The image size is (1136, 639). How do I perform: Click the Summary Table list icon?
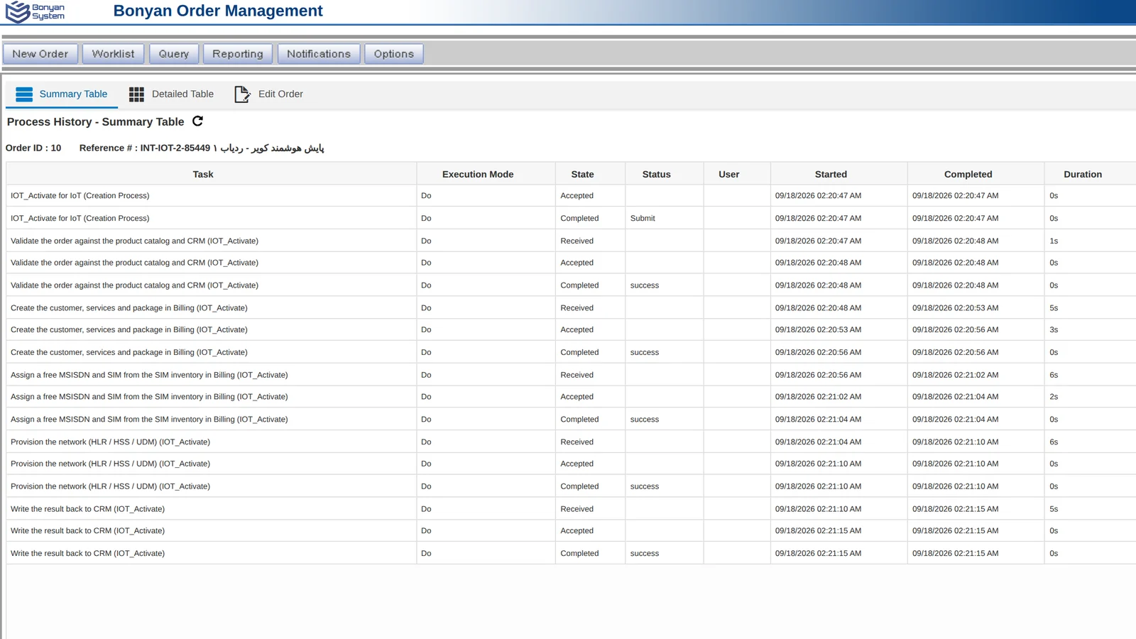24,94
